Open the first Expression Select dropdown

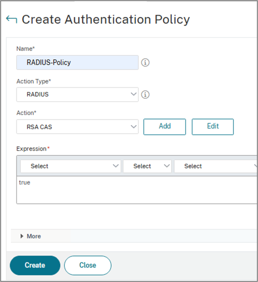click(71, 166)
